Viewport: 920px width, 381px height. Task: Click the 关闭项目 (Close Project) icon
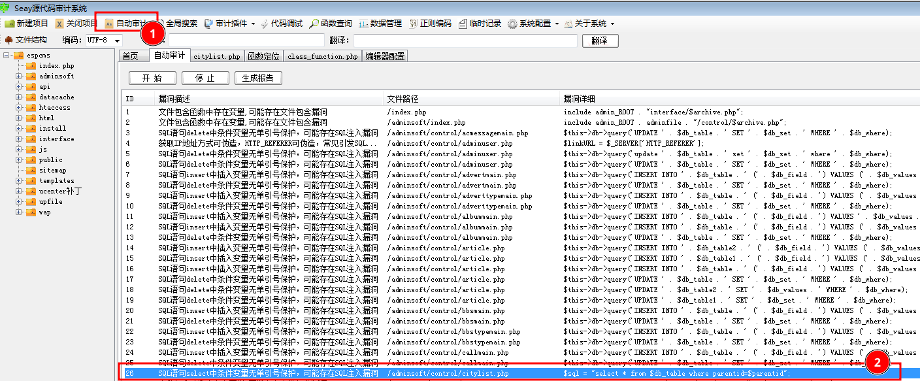click(x=59, y=24)
